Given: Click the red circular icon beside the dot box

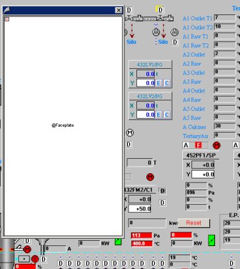Looking at the screenshot, I should (x=35, y=259).
